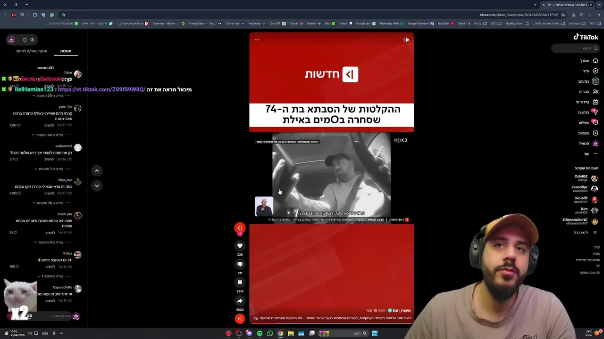Go to previous video with up chevron

(x=97, y=170)
